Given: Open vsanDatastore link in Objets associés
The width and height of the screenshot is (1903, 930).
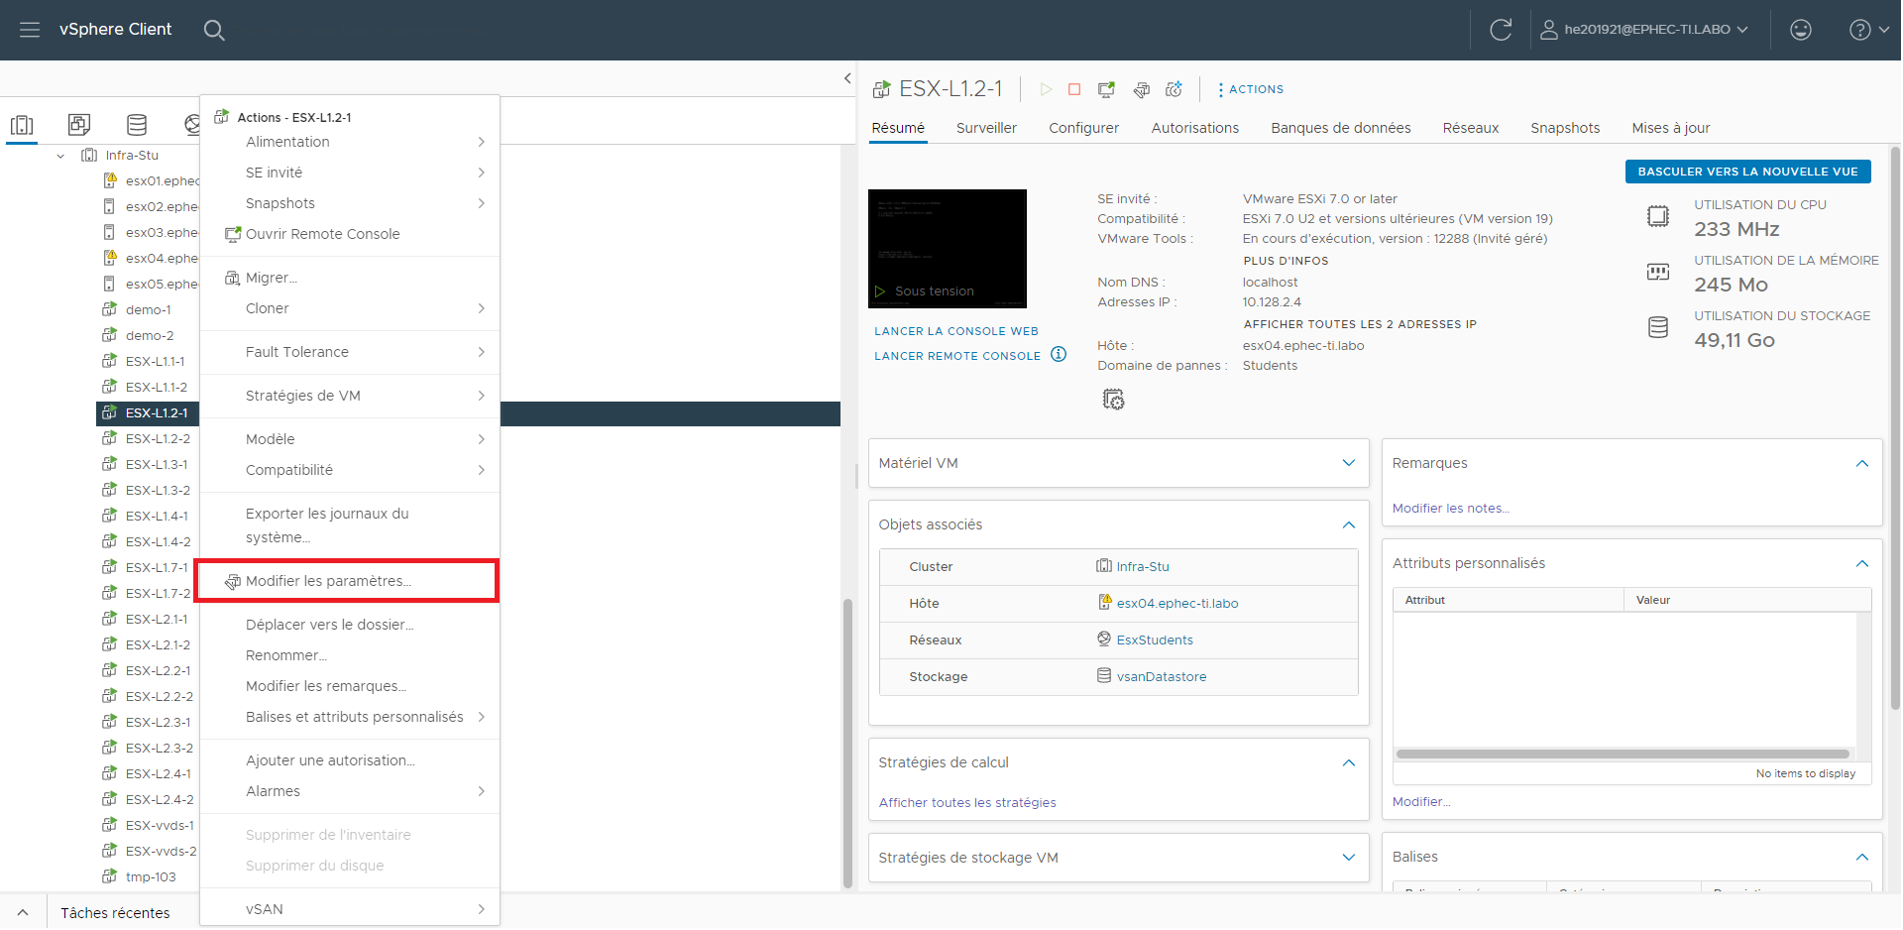Looking at the screenshot, I should 1162,676.
